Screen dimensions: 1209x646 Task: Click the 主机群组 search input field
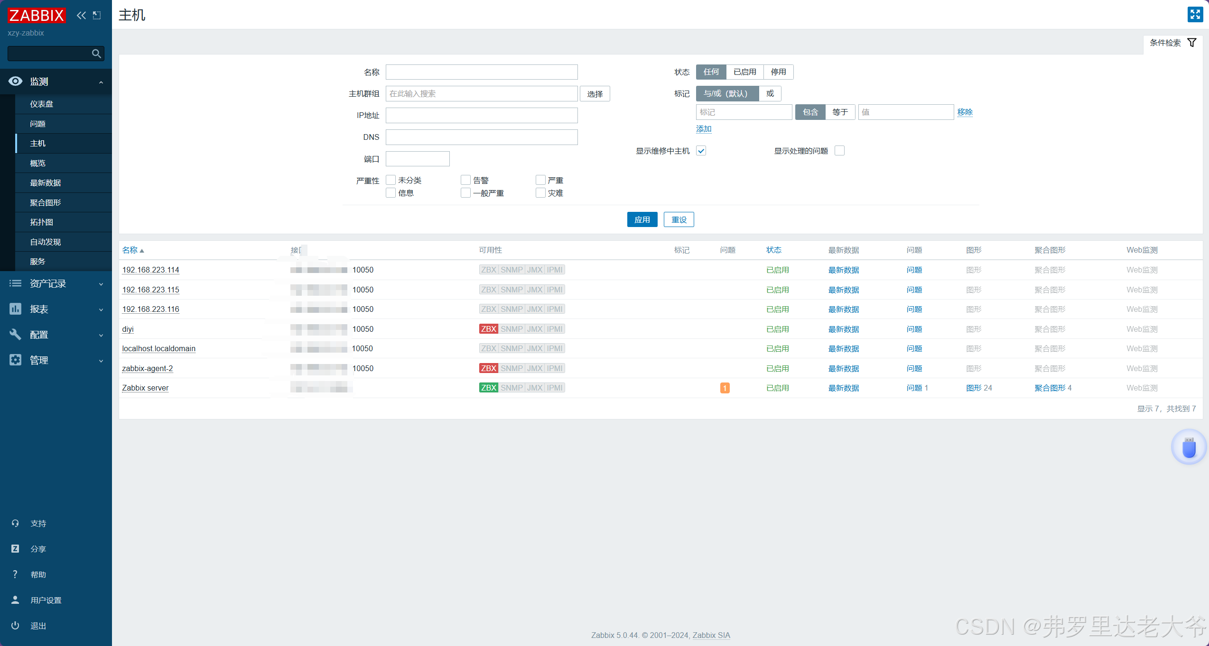click(481, 94)
